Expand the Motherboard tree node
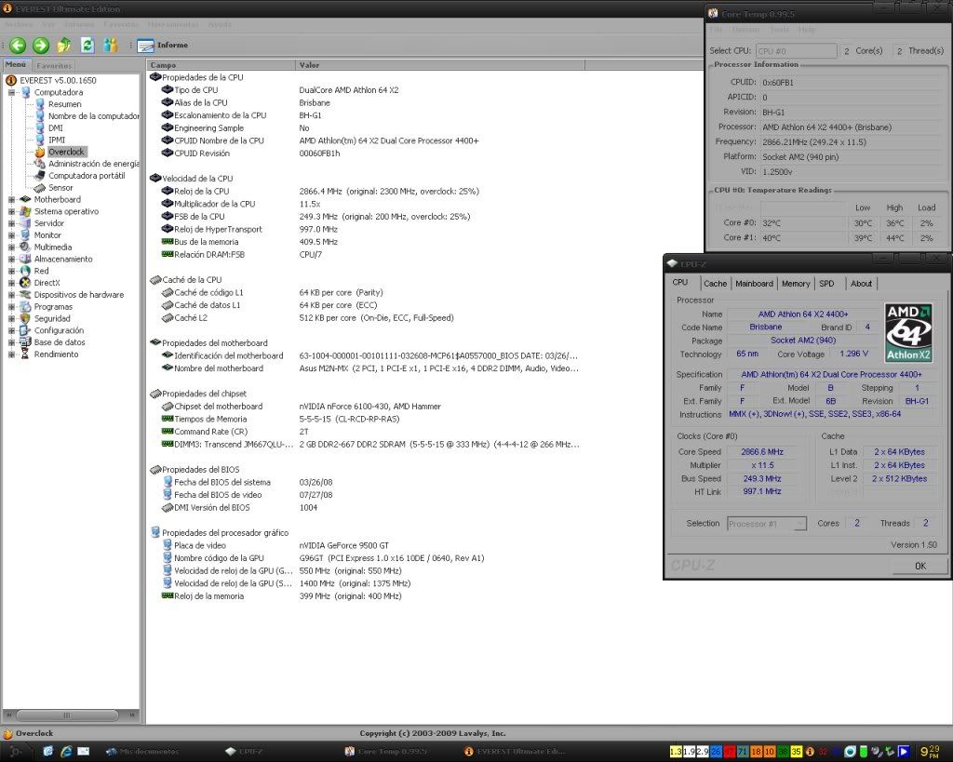 click(x=12, y=199)
